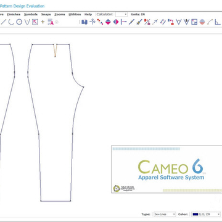
Task: Click the 'Color:' label text
Action: coord(183,214)
